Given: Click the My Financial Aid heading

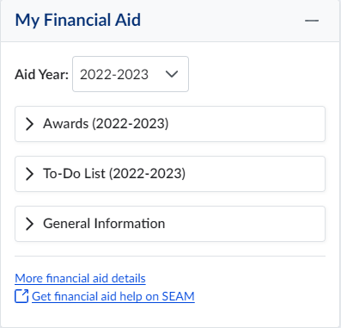Looking at the screenshot, I should (x=78, y=20).
